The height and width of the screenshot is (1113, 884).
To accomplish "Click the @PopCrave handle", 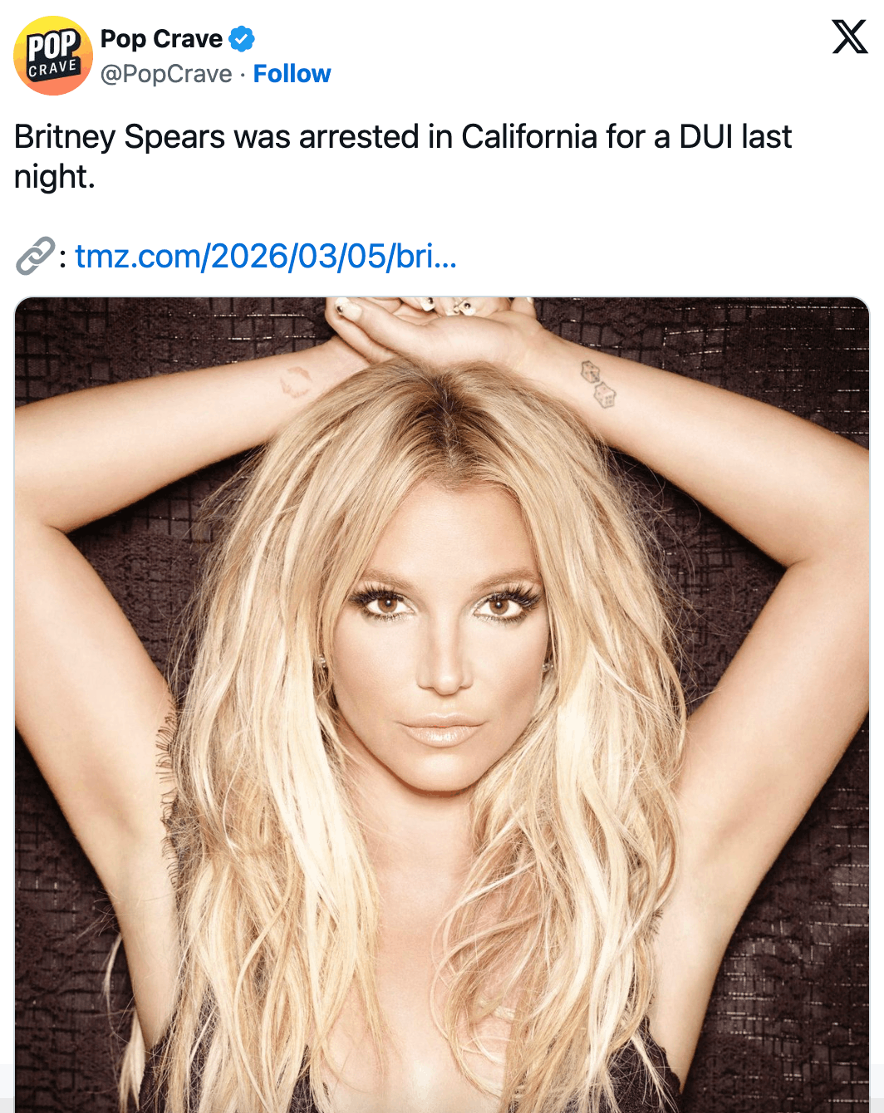I will (x=166, y=74).
